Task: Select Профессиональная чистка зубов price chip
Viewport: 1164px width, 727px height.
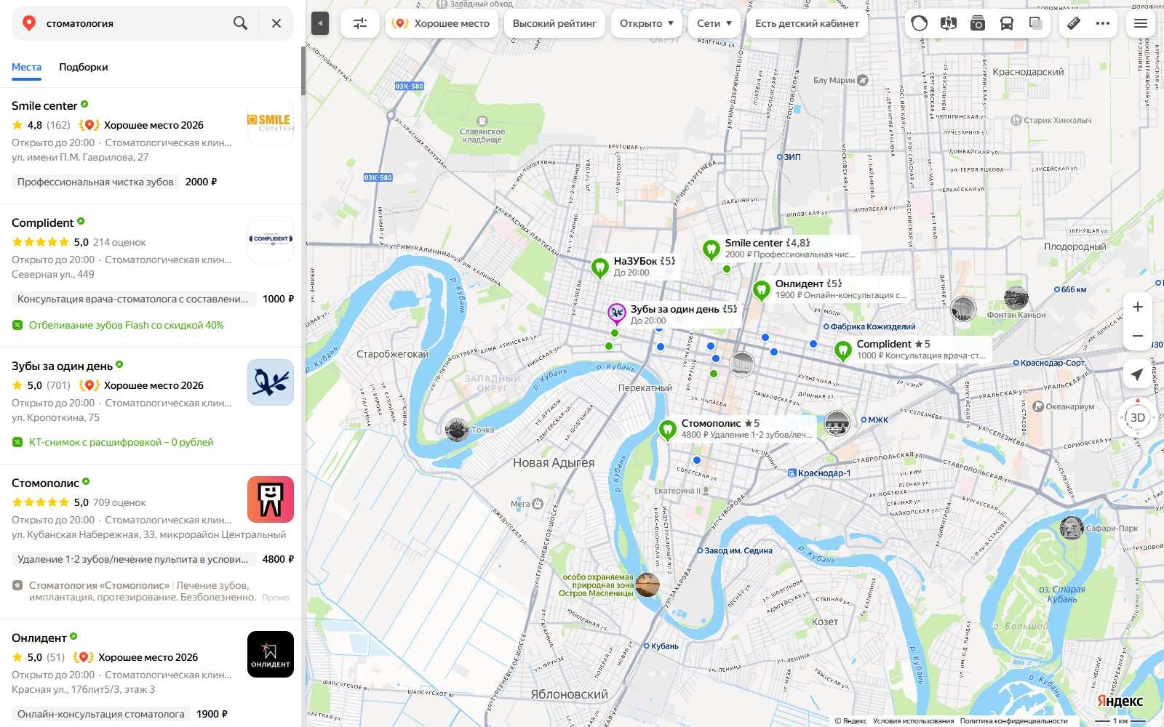Action: [x=95, y=182]
